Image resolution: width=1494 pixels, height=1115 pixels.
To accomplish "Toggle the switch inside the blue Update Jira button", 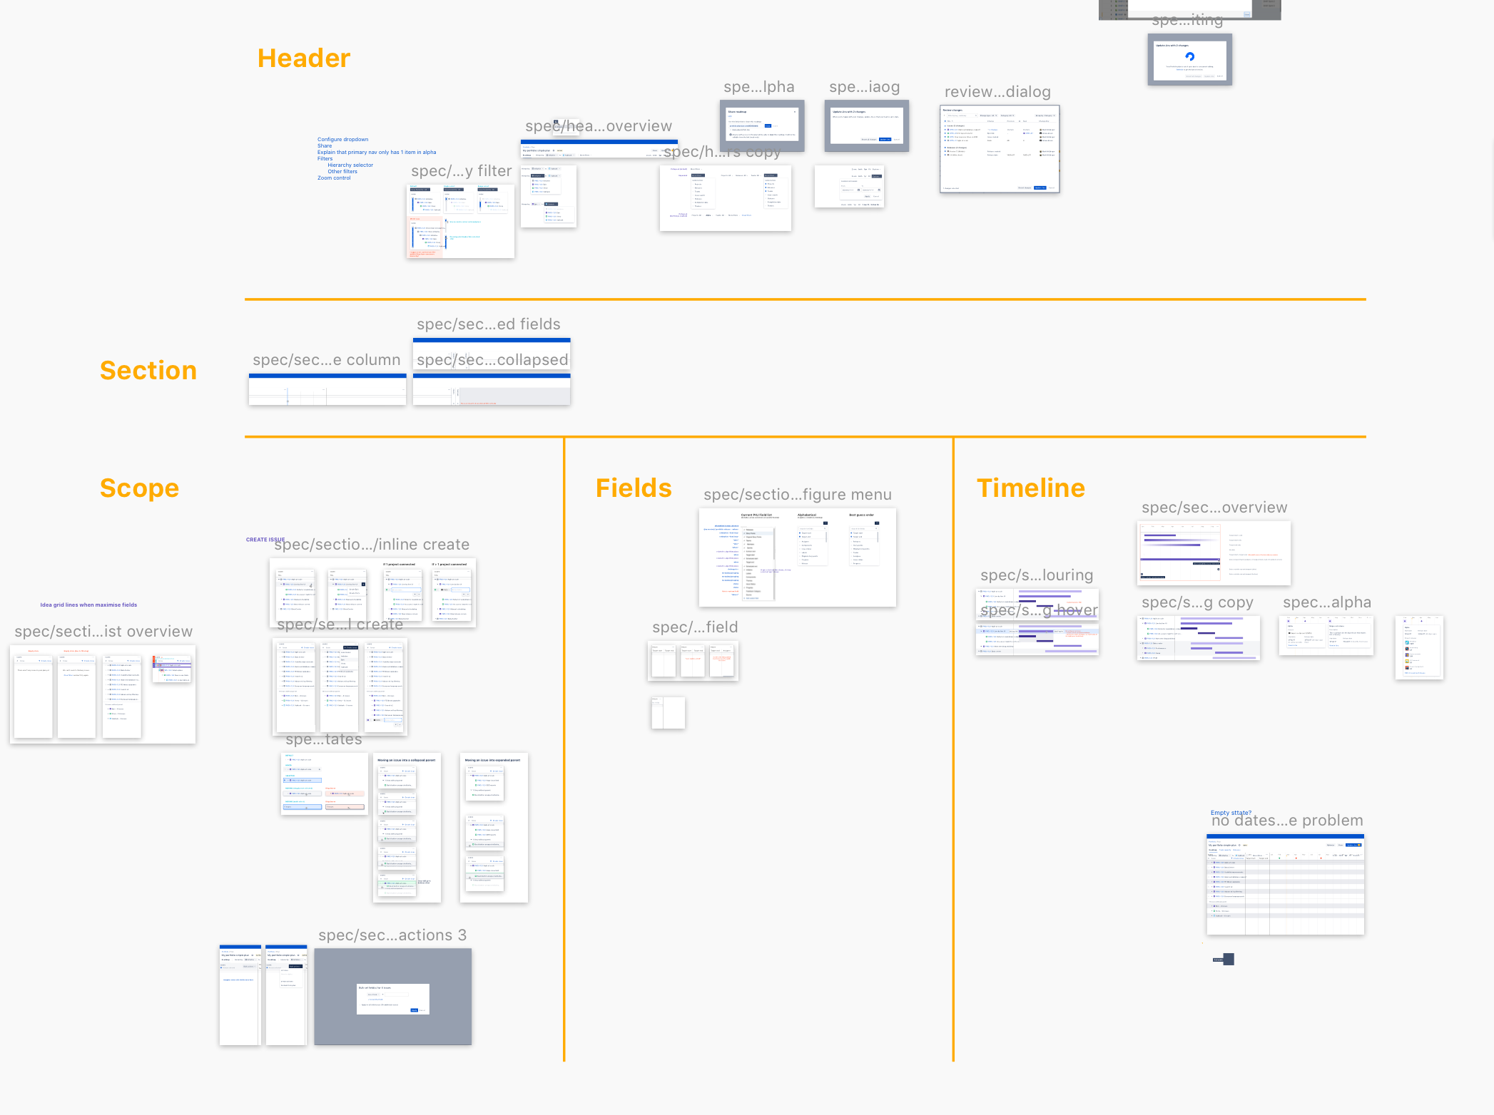I will point(1359,845).
